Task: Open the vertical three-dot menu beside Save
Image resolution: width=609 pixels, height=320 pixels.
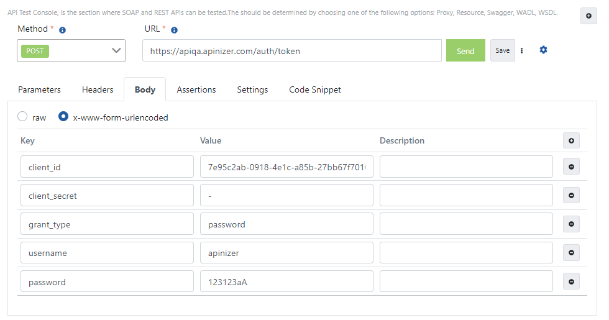Action: click(521, 51)
